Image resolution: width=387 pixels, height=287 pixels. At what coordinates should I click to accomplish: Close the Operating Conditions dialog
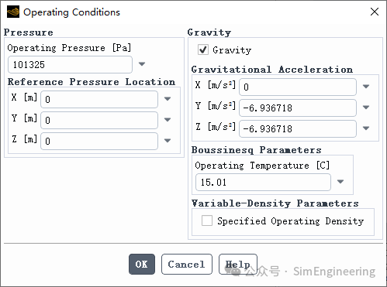375,12
